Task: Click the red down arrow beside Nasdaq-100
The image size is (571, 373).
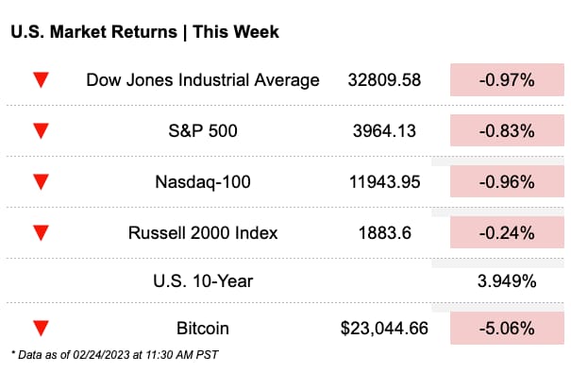Action: (41, 182)
